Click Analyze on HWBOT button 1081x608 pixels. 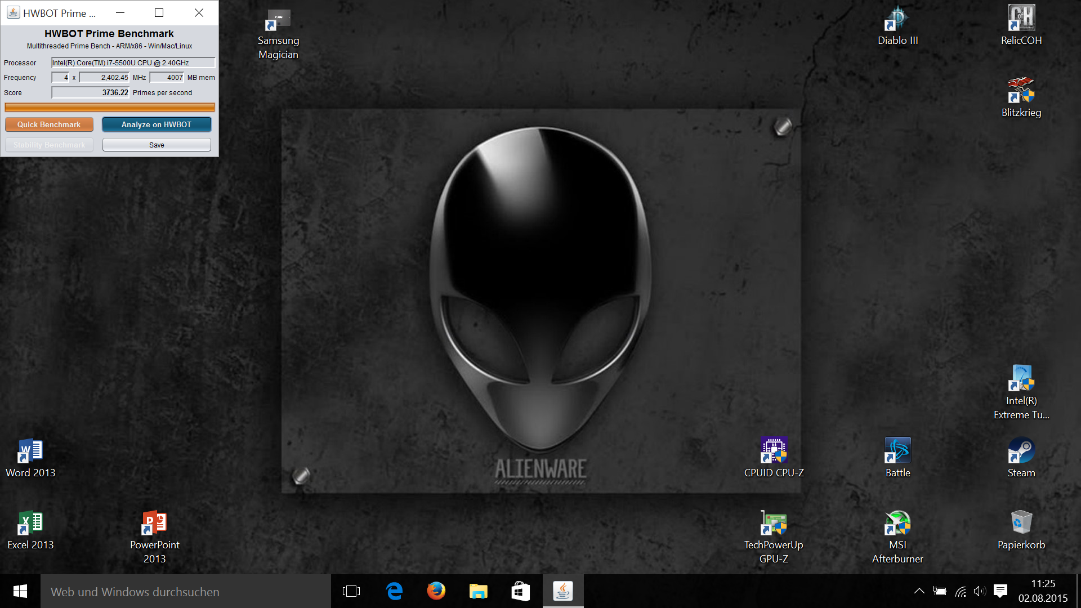pos(157,124)
